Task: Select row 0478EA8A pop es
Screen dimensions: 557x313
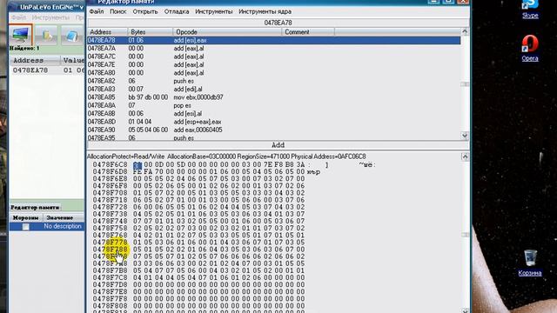Action: pyautogui.click(x=274, y=106)
